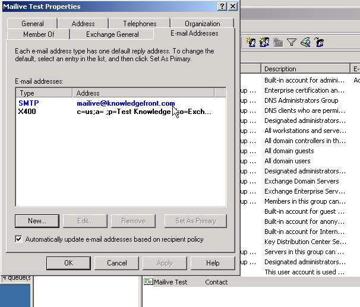
Task: Select 'Built-in account for Intern...' row
Action: pyautogui.click(x=304, y=232)
